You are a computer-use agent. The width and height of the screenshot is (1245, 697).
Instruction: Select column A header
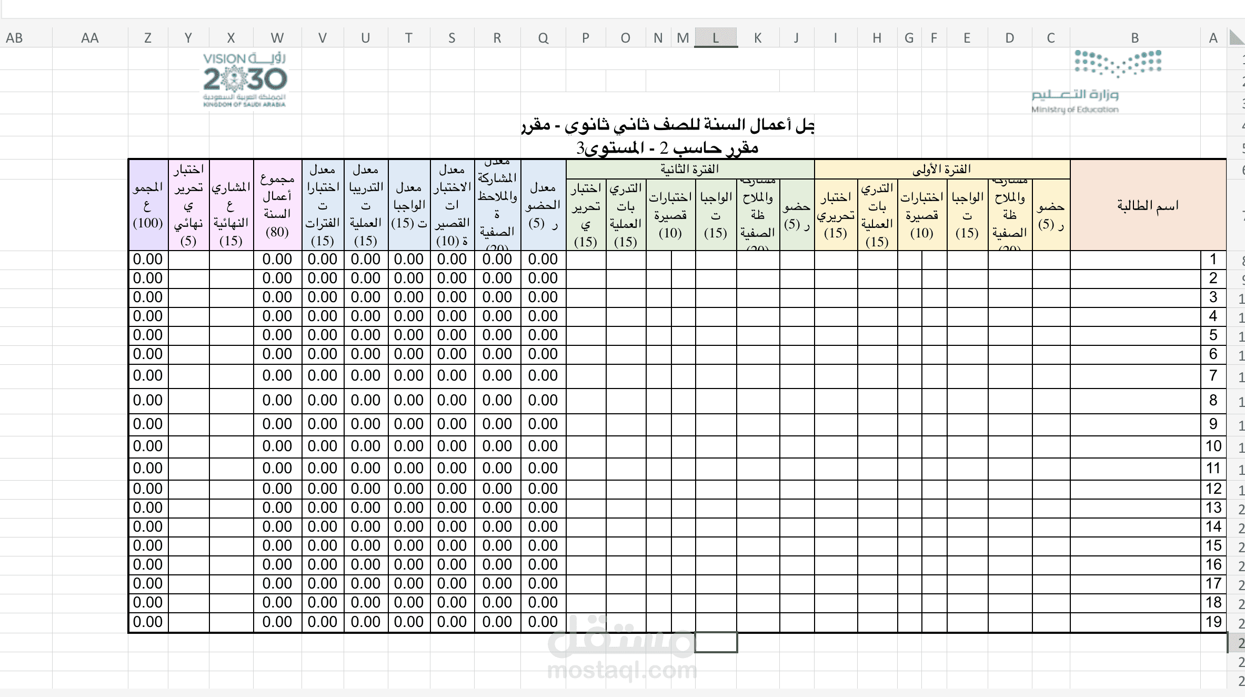[1213, 37]
